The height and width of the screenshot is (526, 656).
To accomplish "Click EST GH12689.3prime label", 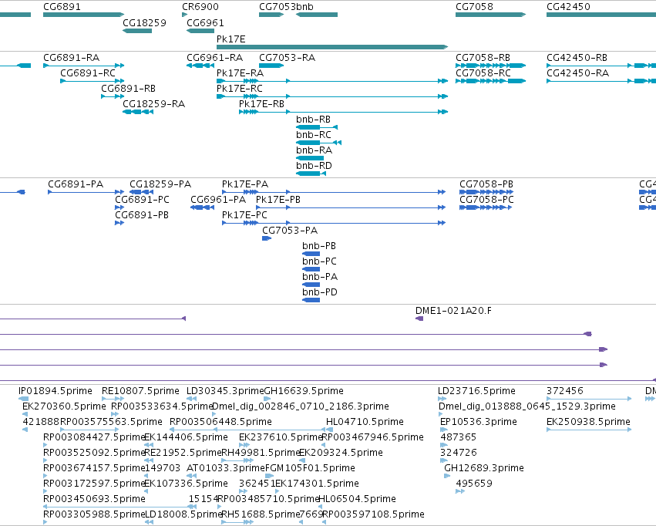I will (484, 468).
